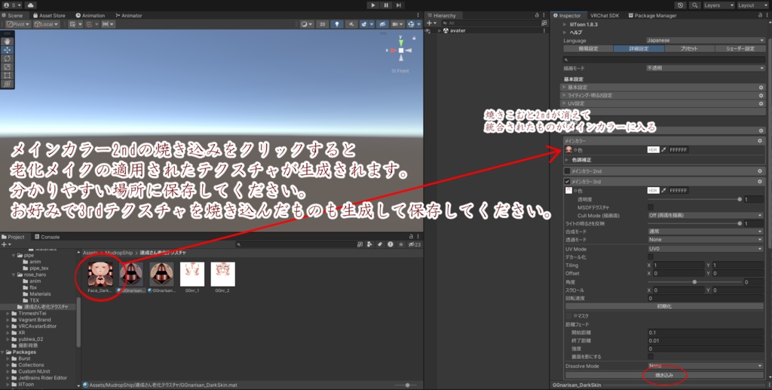Switch to the Package Manager tab
The height and width of the screenshot is (390, 772).
click(652, 15)
